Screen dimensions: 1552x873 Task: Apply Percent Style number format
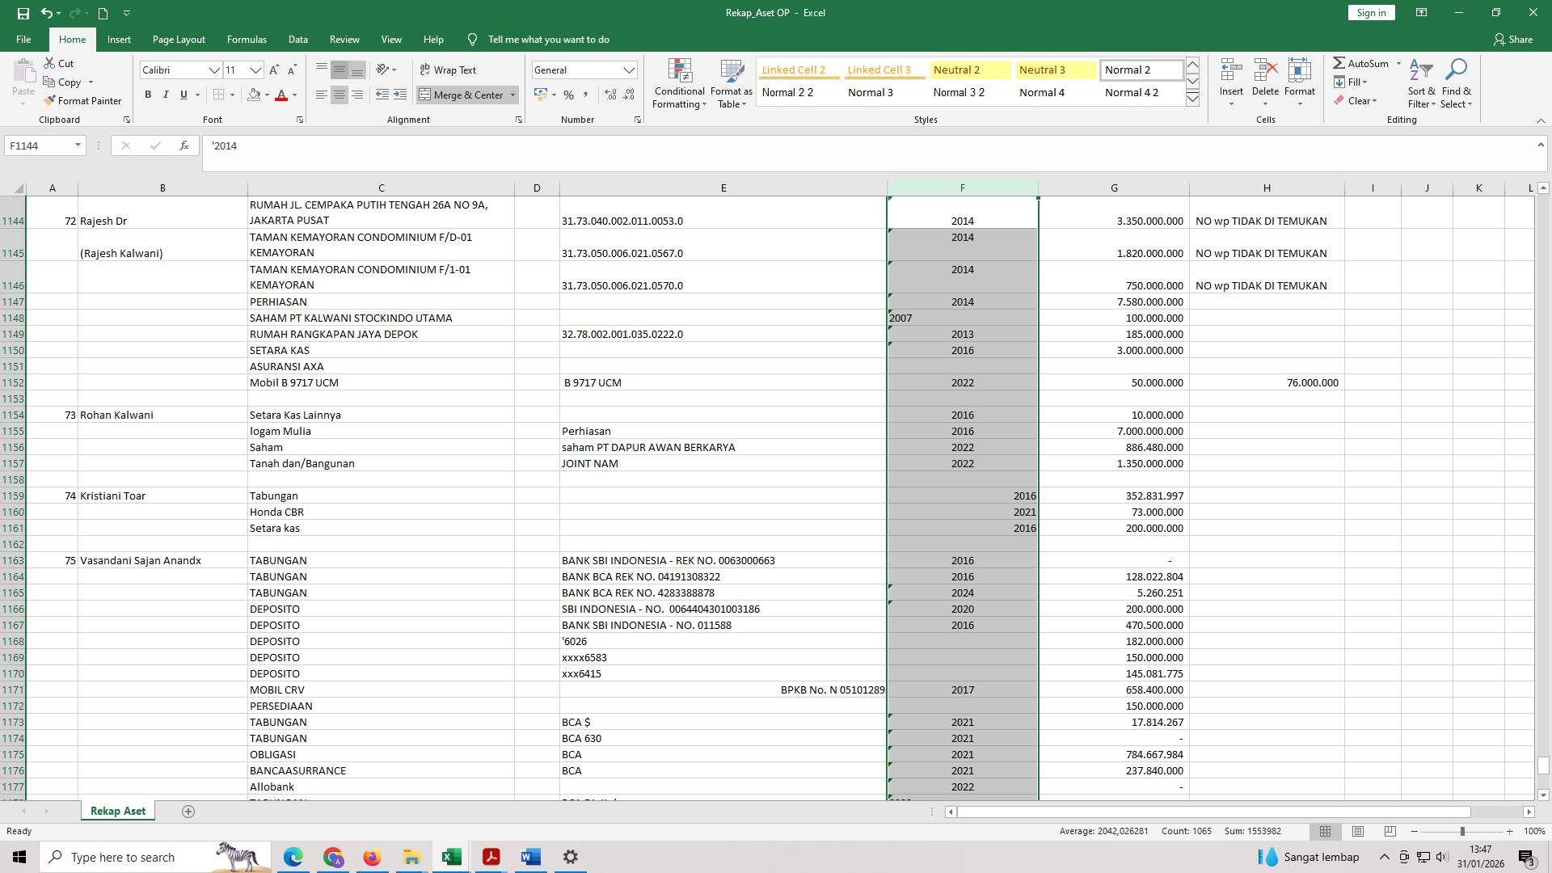click(569, 95)
